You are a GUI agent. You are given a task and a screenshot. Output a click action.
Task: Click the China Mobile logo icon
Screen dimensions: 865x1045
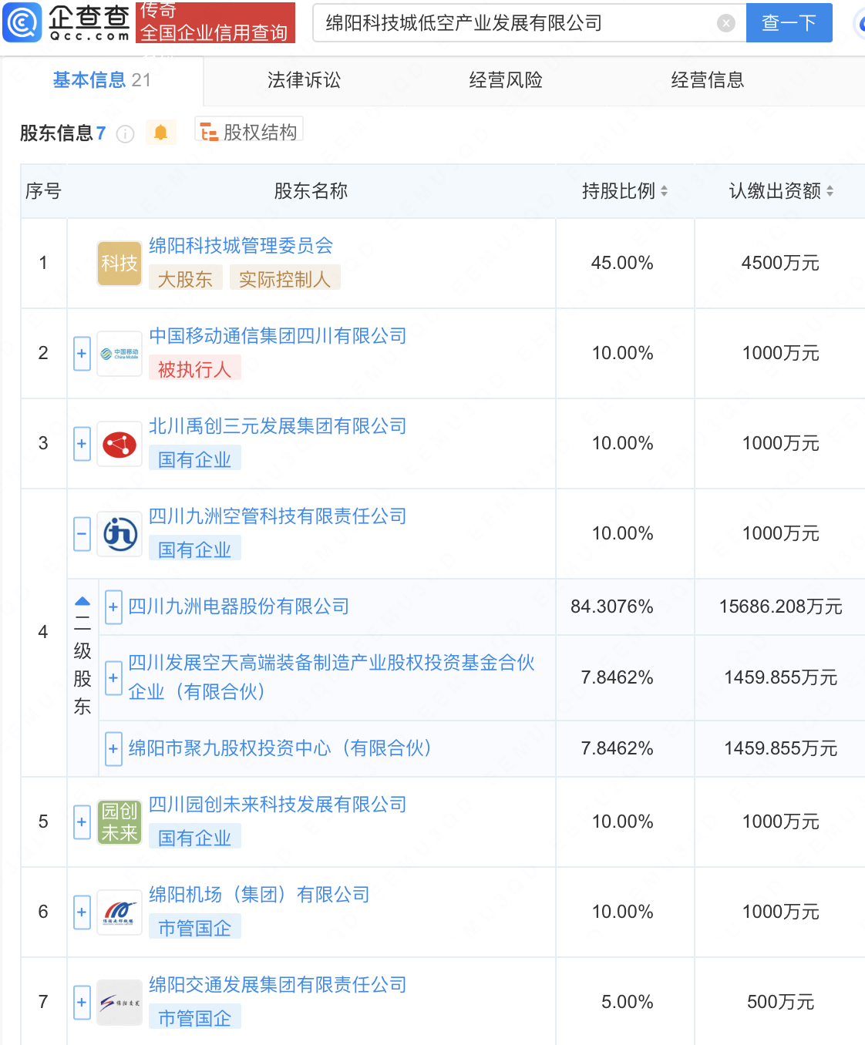click(119, 354)
